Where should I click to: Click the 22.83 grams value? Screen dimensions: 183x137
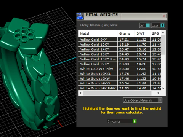[x=124, y=88]
